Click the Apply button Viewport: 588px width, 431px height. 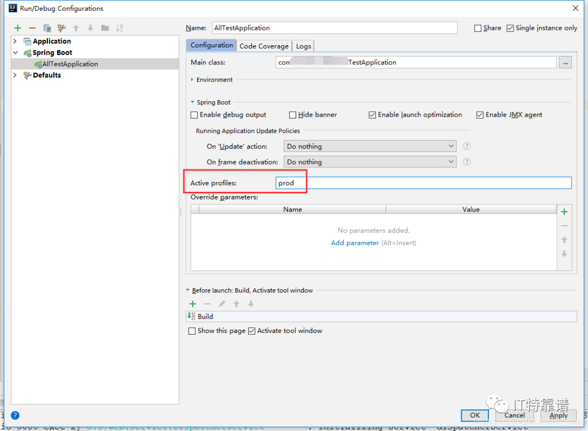[x=559, y=415]
